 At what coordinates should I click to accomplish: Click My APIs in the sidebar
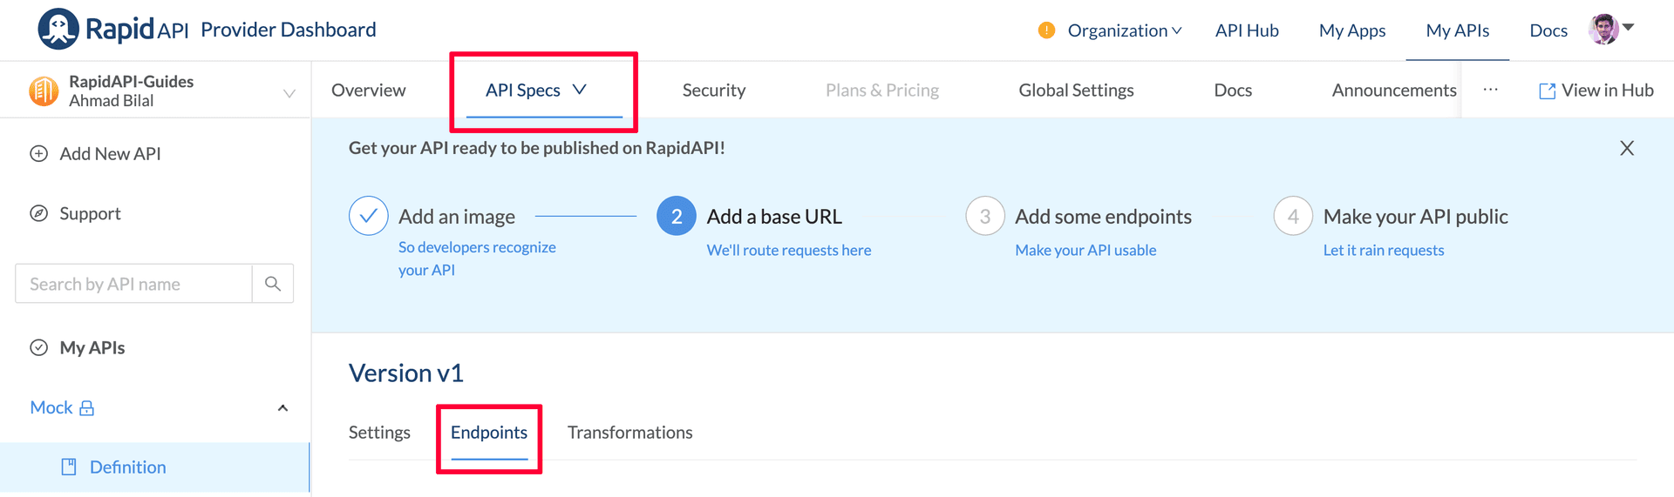tap(92, 348)
